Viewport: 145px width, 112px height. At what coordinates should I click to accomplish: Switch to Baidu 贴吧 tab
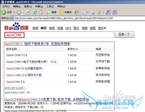click(x=52, y=28)
